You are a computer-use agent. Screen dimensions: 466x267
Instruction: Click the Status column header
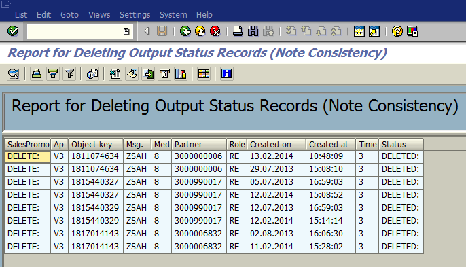pyautogui.click(x=401, y=145)
